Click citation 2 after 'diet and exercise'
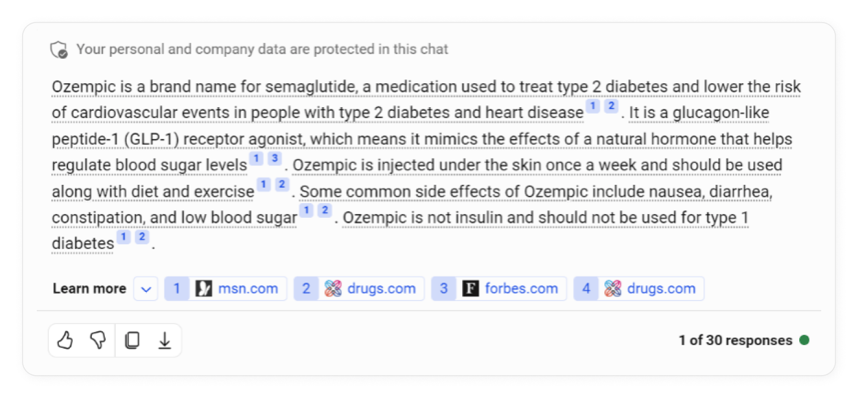858x399 pixels. [x=282, y=185]
